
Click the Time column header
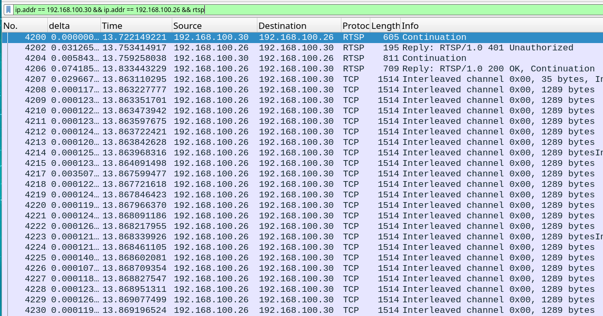click(136, 26)
